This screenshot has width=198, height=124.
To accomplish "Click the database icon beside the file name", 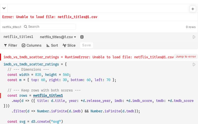I will coord(82,37).
